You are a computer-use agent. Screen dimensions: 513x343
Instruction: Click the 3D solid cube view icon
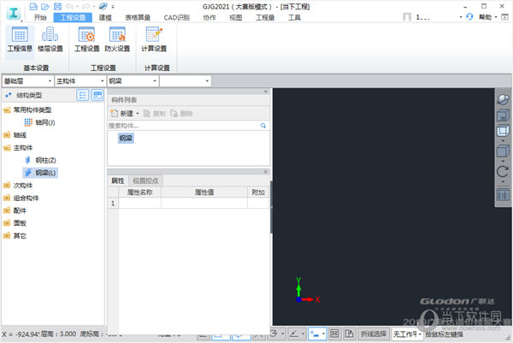tap(503, 115)
